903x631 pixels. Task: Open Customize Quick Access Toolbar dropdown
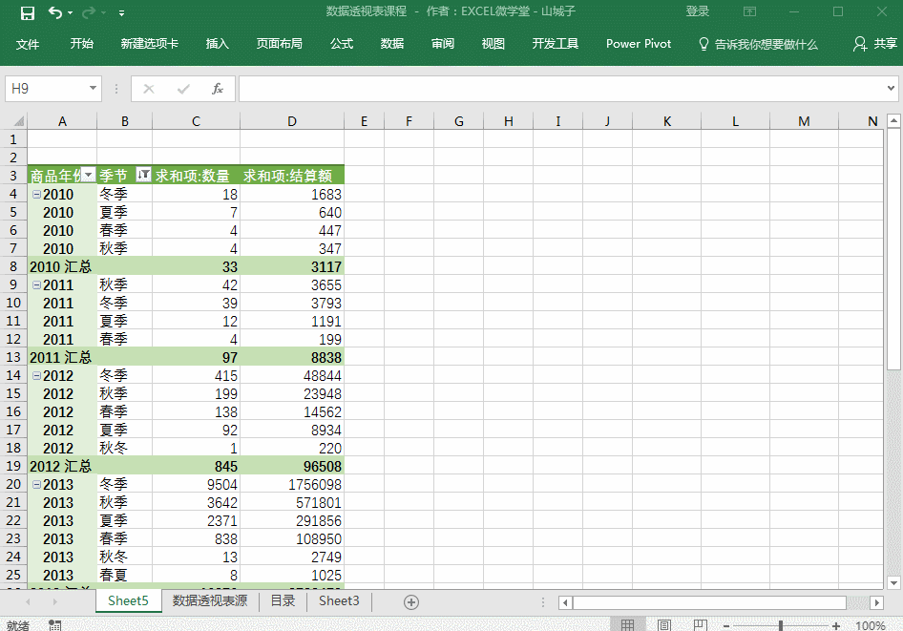coord(121,12)
